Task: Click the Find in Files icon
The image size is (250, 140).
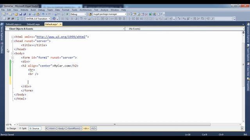Action: [90, 14]
